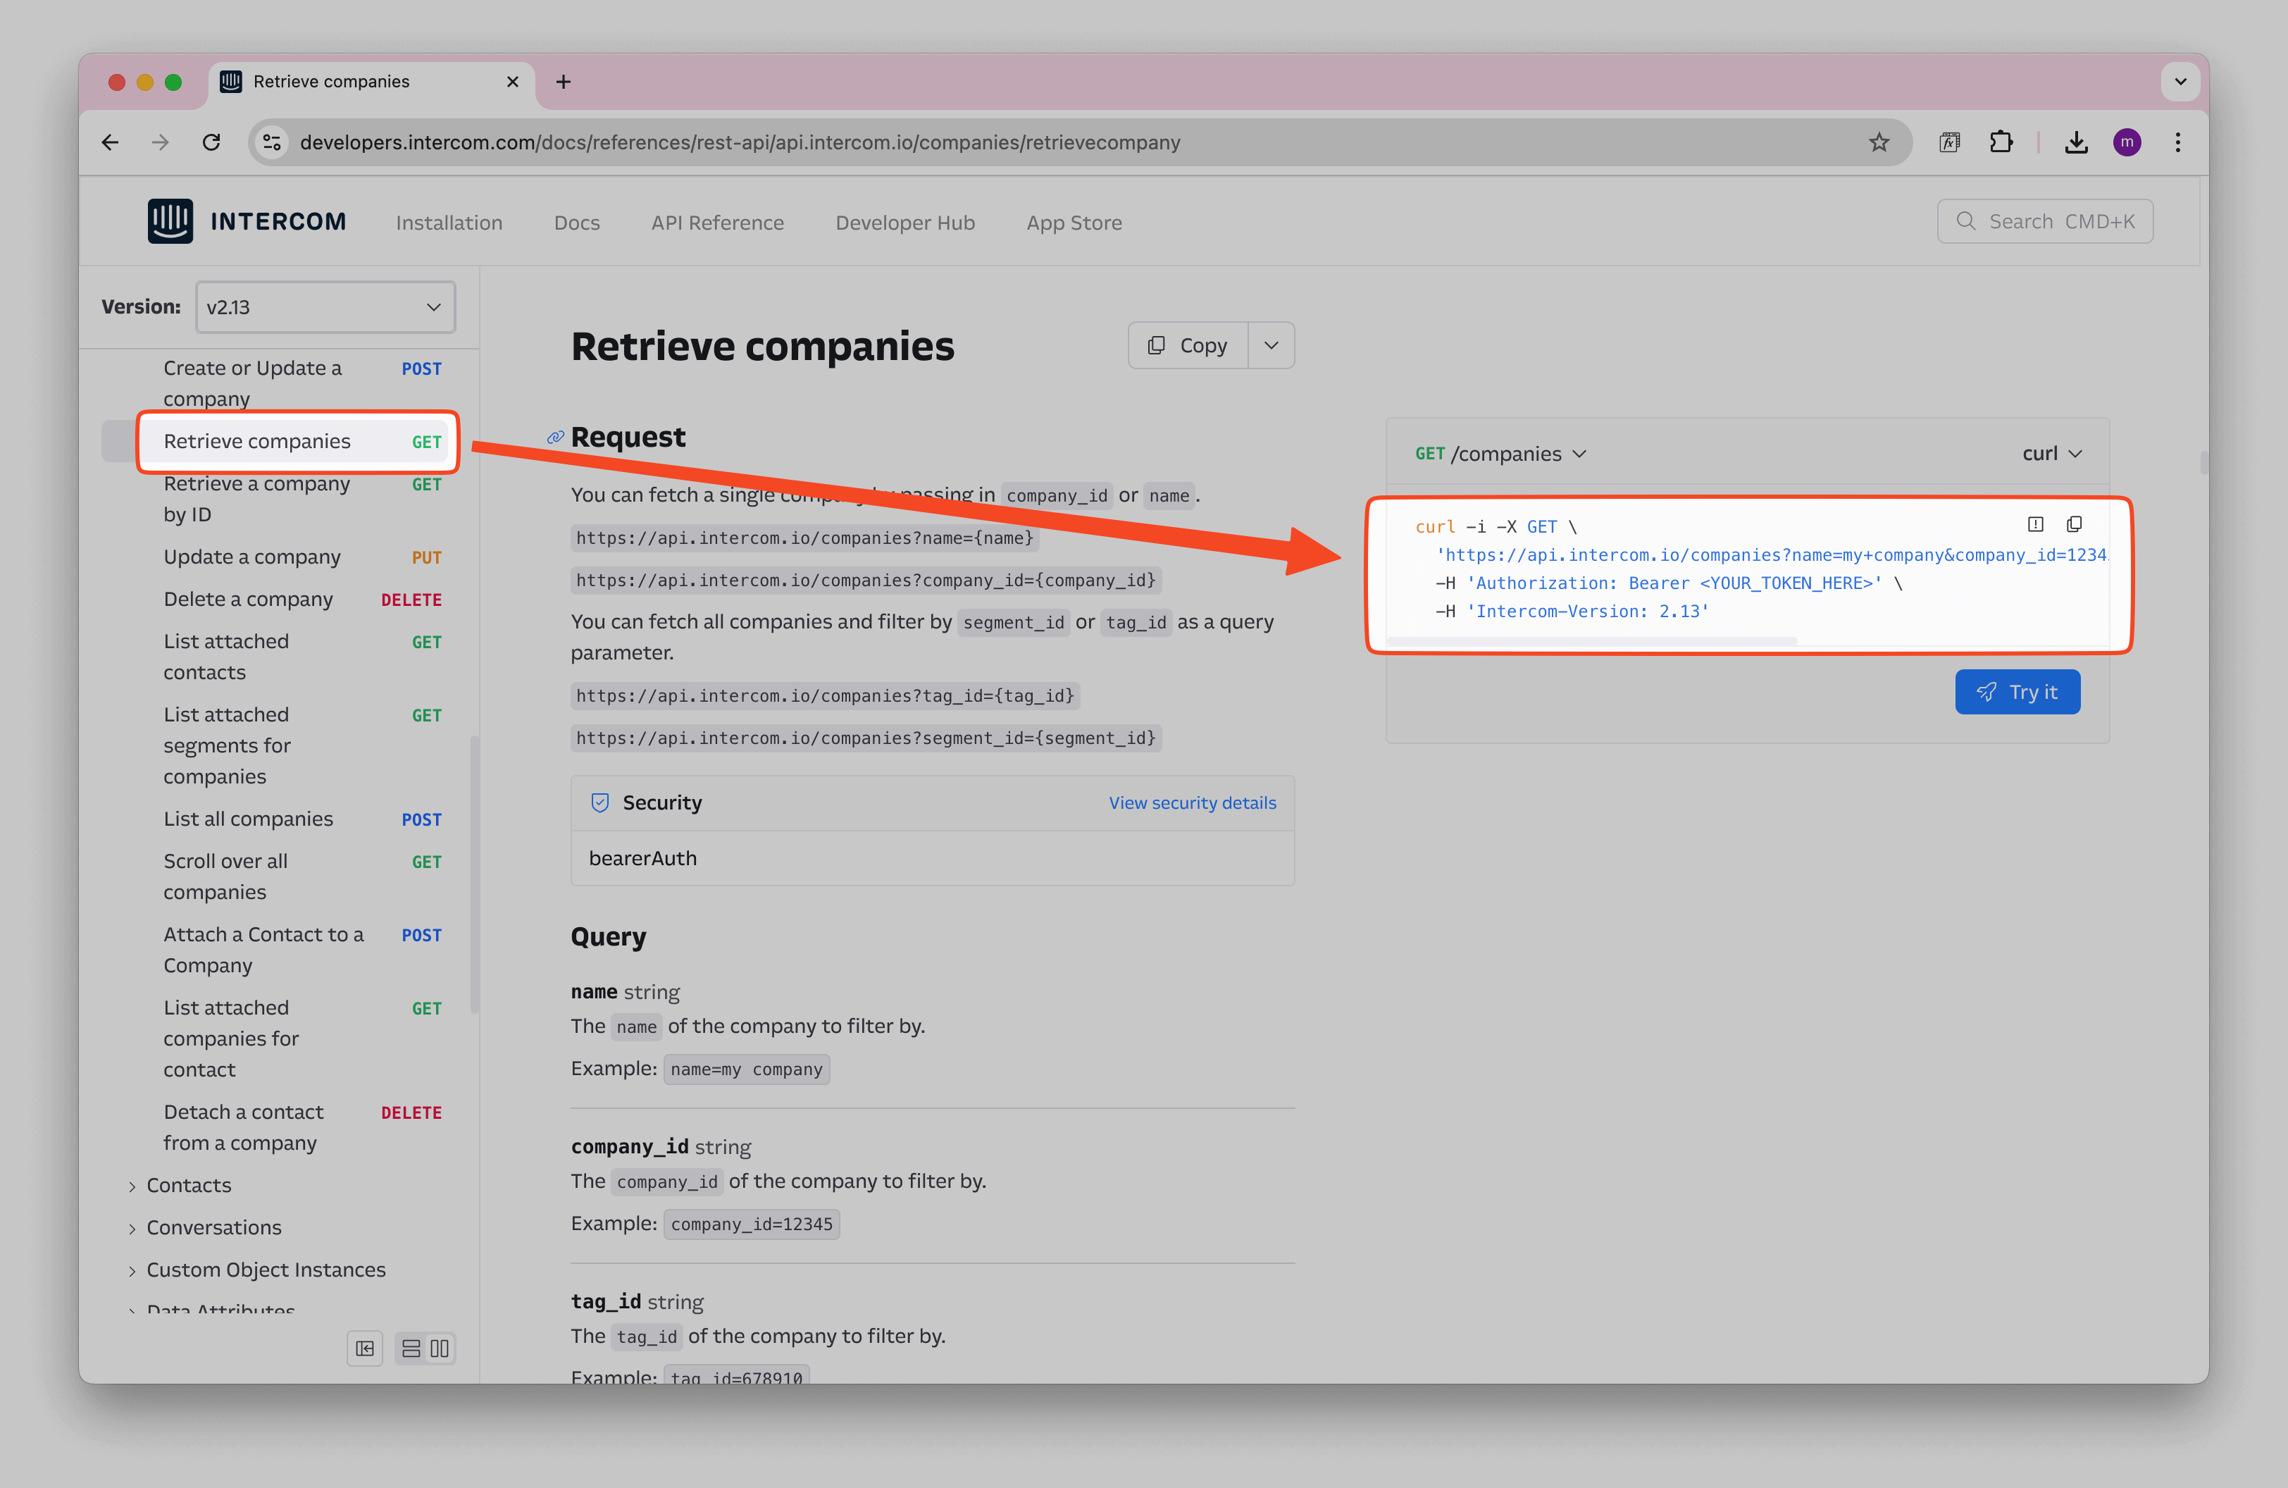Go back with the browser back arrow
The width and height of the screenshot is (2288, 1488).
coord(111,142)
